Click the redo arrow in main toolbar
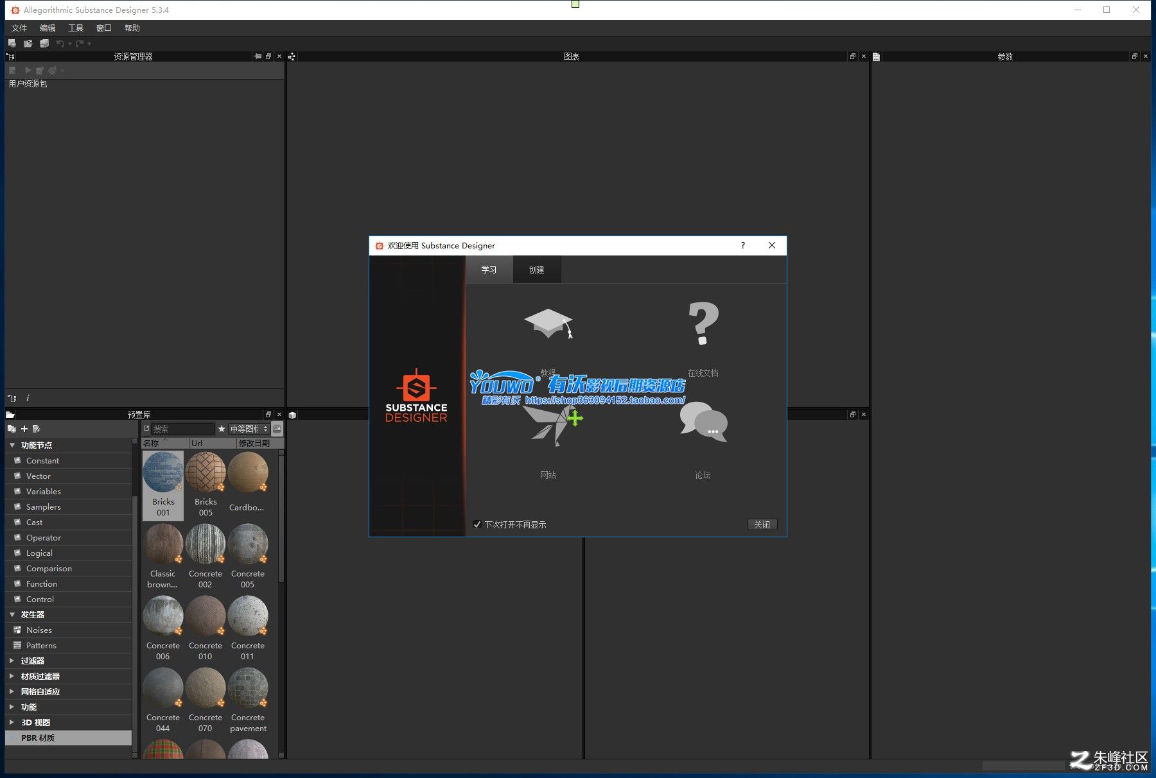 coord(80,44)
